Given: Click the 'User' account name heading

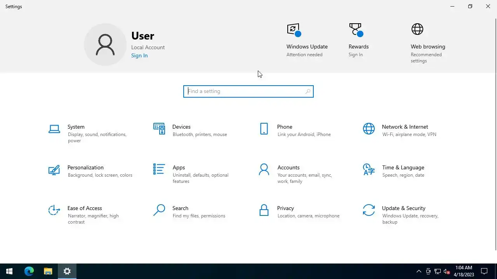Looking at the screenshot, I should [x=143, y=36].
